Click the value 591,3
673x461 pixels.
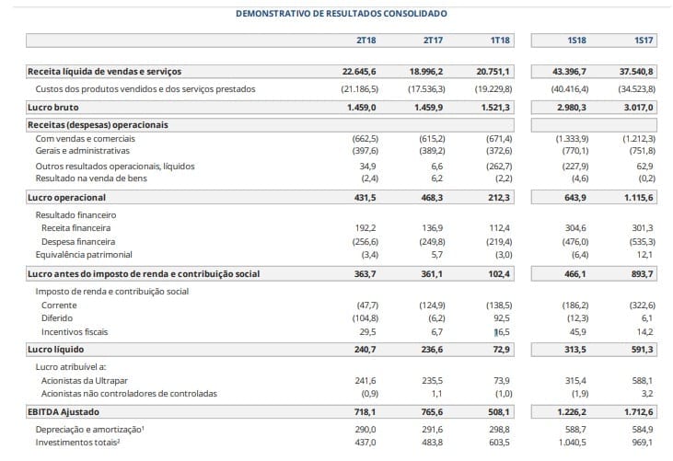tap(642, 350)
